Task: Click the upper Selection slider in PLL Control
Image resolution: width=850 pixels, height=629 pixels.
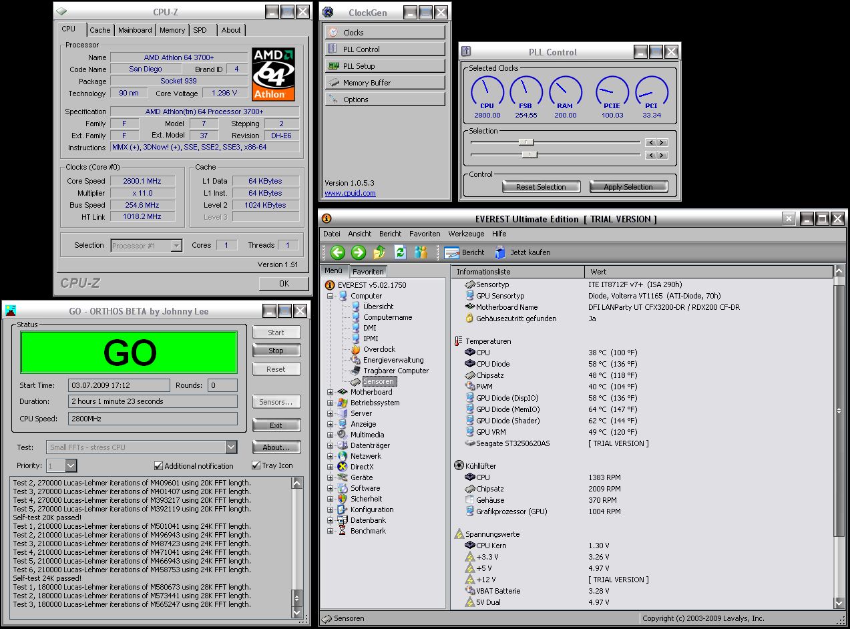Action: click(x=526, y=142)
